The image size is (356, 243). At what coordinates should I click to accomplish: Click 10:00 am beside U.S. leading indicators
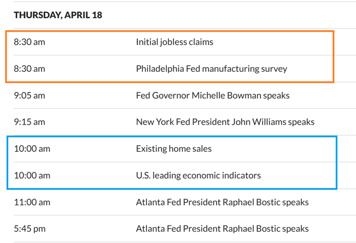(x=32, y=175)
